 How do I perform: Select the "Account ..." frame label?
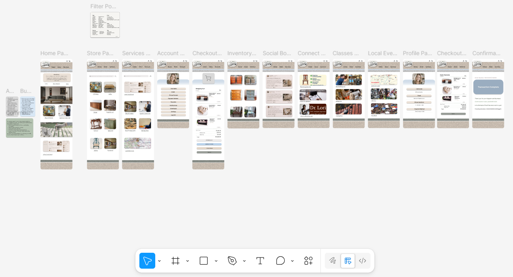point(171,53)
